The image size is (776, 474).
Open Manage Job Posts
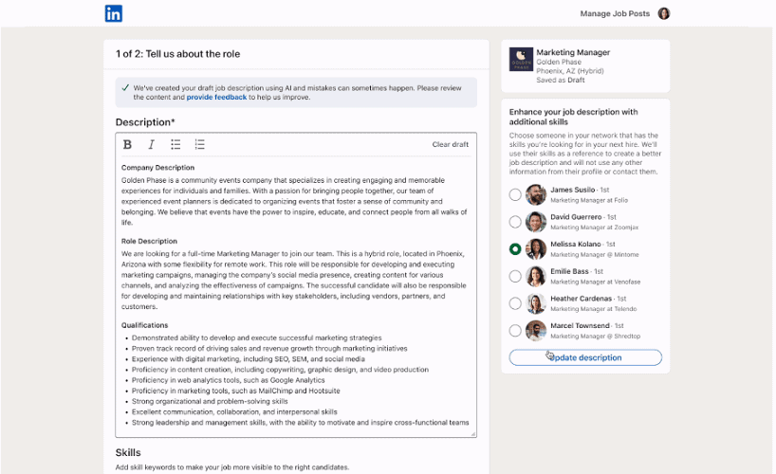point(615,13)
